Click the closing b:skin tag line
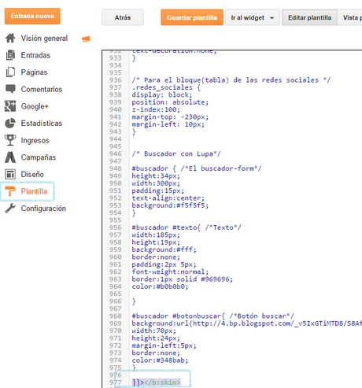The image size is (362, 388). 156,382
